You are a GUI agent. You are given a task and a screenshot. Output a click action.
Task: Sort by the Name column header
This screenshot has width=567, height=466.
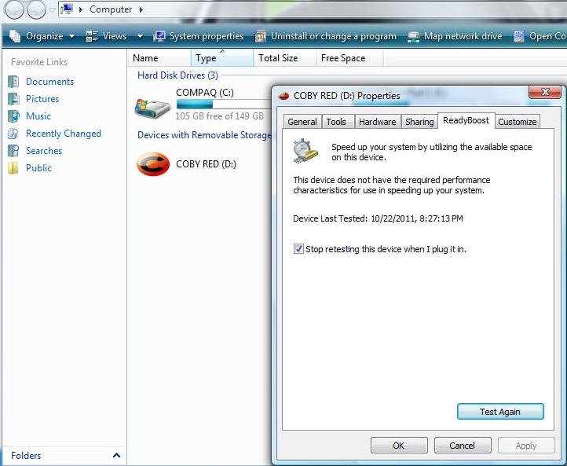(159, 58)
